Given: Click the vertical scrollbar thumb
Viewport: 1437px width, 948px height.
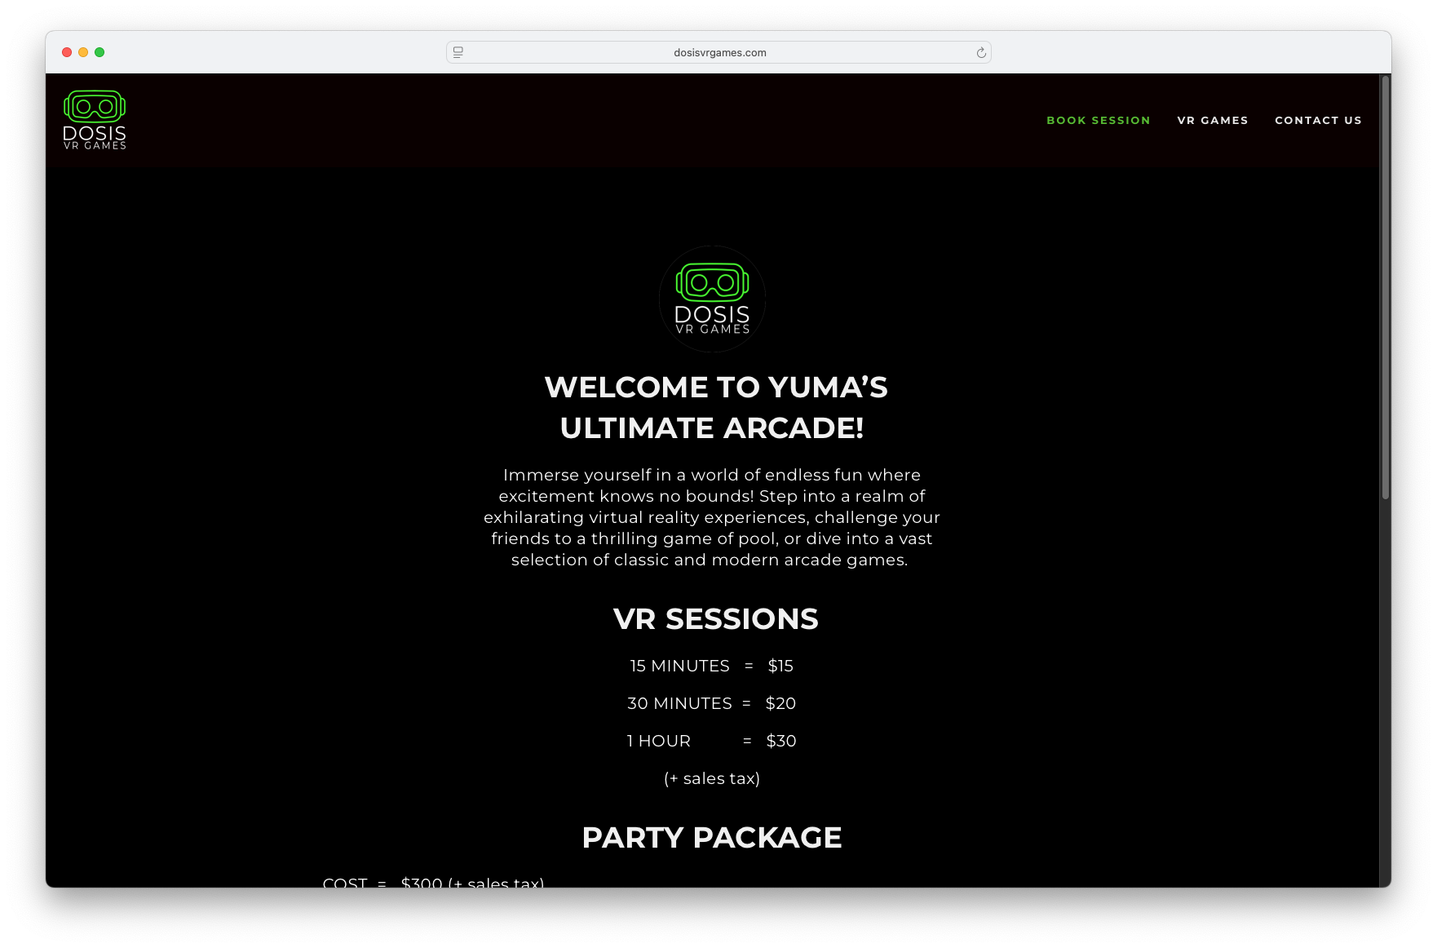Looking at the screenshot, I should (x=1385, y=287).
